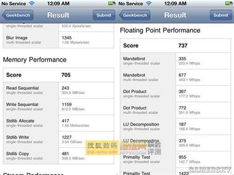Tap the left Geekbench back button
The width and height of the screenshot is (234, 175).
click(17, 15)
